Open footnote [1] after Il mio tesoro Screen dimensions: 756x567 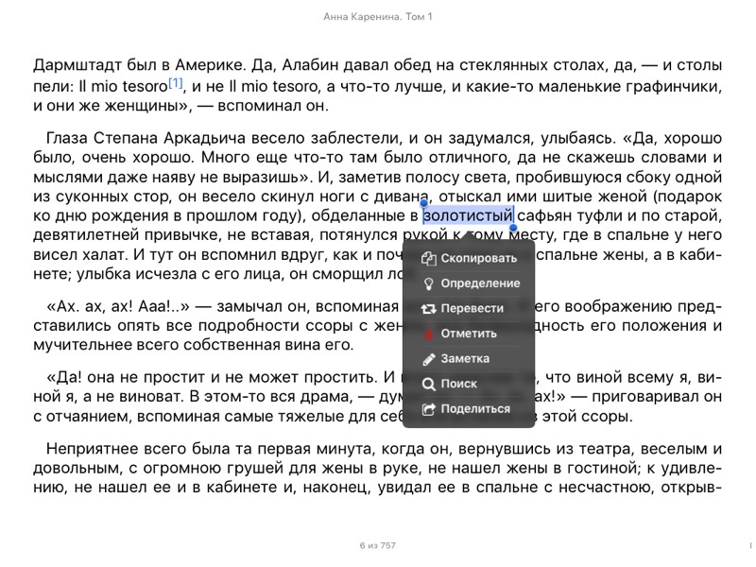[x=176, y=83]
